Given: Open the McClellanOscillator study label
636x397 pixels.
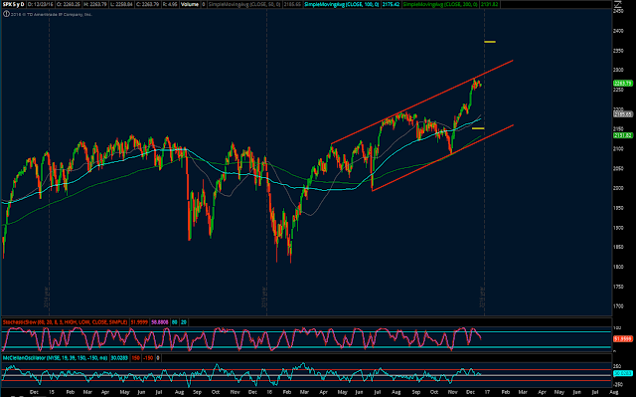Looking at the screenshot, I should tap(56, 358).
